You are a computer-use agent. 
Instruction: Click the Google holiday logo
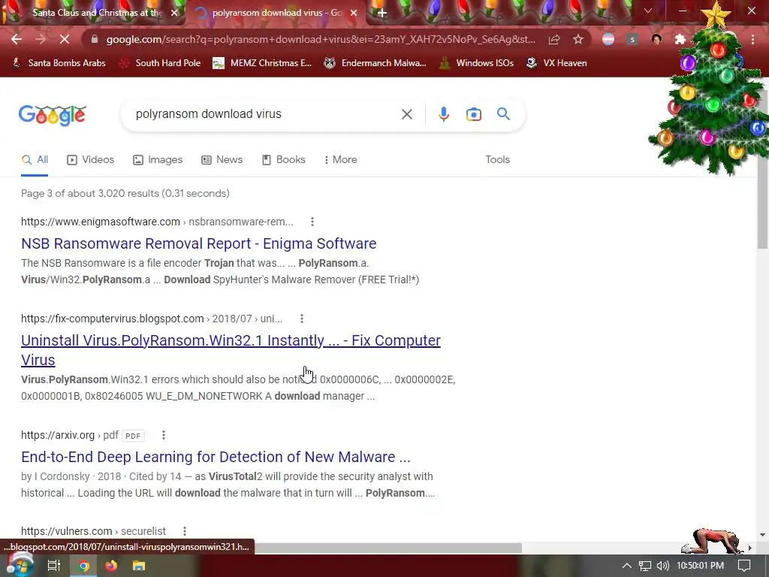tap(53, 115)
